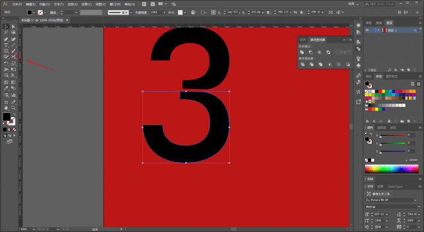Image resolution: width=424 pixels, height=232 pixels.
Task: Select the Rotate tool
Action: (6, 64)
